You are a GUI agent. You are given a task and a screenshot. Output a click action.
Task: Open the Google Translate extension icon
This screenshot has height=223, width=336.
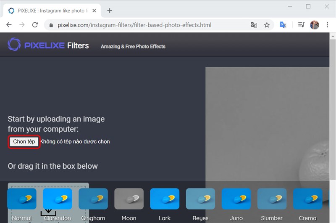(x=283, y=25)
